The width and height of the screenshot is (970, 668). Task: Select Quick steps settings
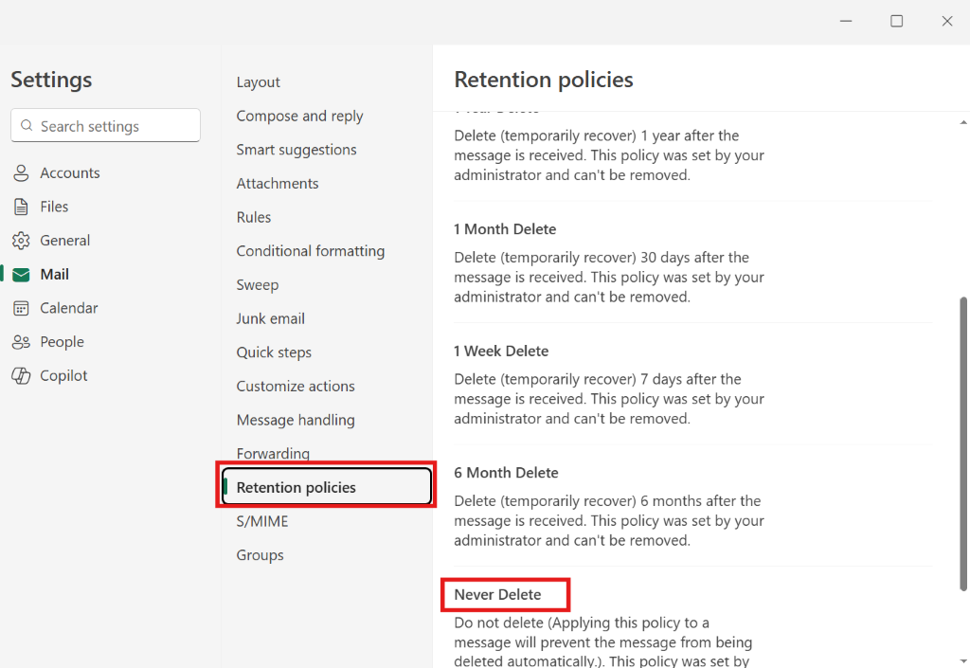click(x=274, y=352)
